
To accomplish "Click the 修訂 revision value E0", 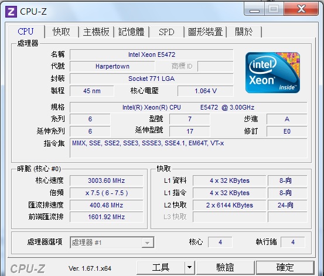I will pyautogui.click(x=287, y=131).
